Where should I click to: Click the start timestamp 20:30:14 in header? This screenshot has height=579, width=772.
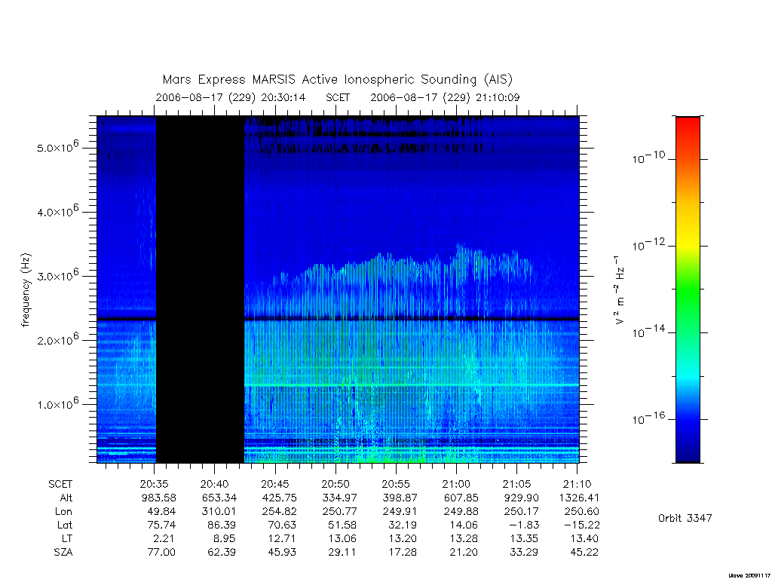point(283,97)
